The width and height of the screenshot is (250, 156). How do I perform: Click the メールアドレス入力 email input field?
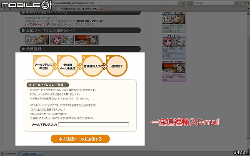[93, 124]
